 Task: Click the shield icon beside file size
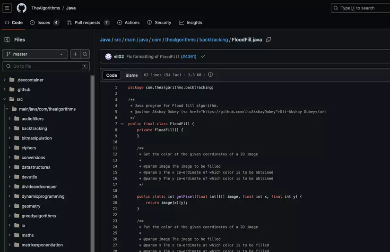point(210,75)
